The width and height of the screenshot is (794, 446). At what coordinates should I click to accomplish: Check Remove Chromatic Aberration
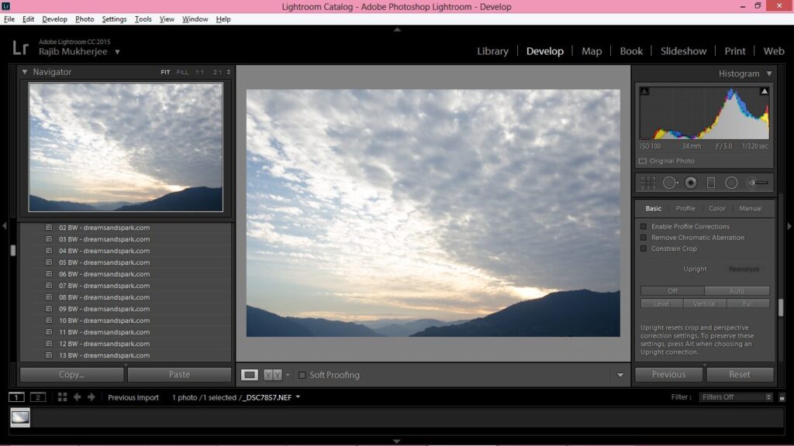pyautogui.click(x=644, y=238)
